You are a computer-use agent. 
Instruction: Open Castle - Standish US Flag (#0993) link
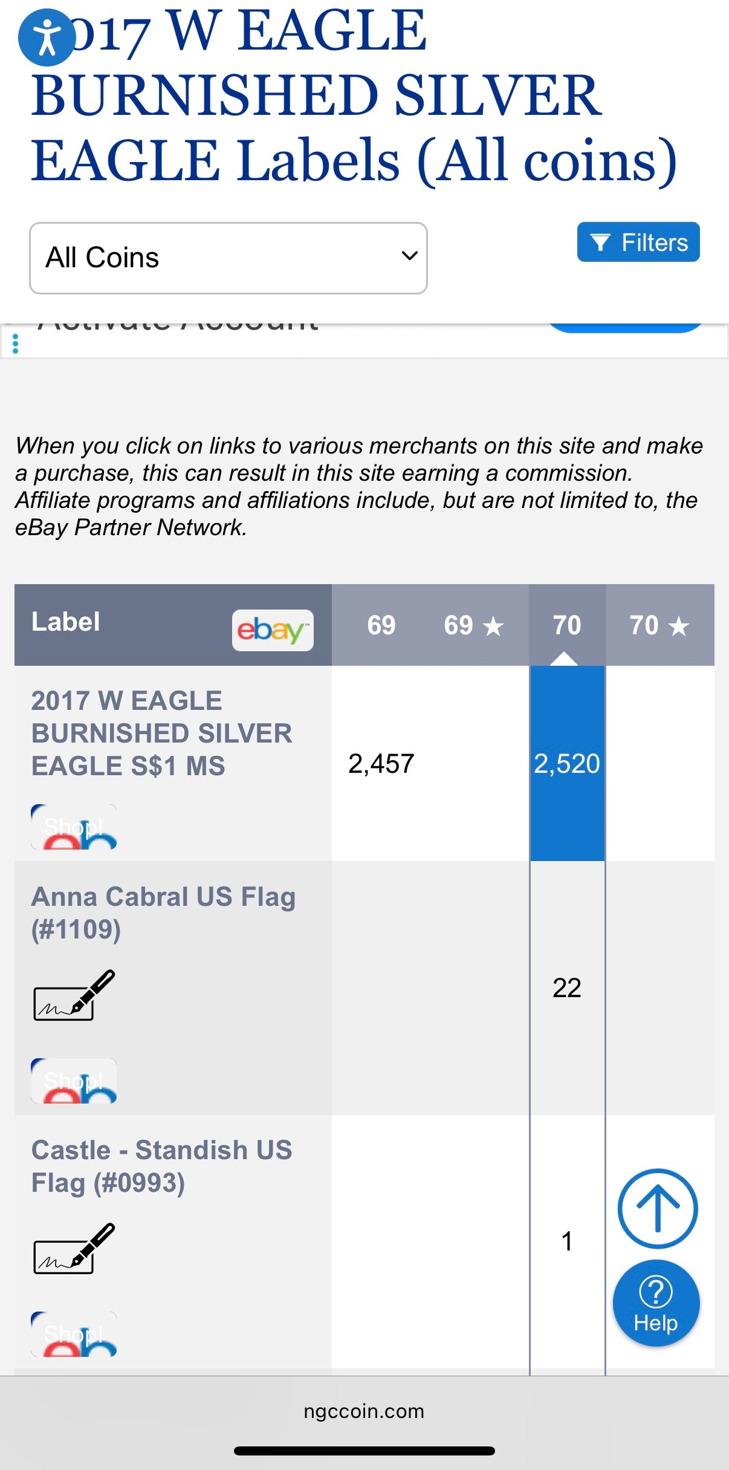click(x=161, y=1166)
